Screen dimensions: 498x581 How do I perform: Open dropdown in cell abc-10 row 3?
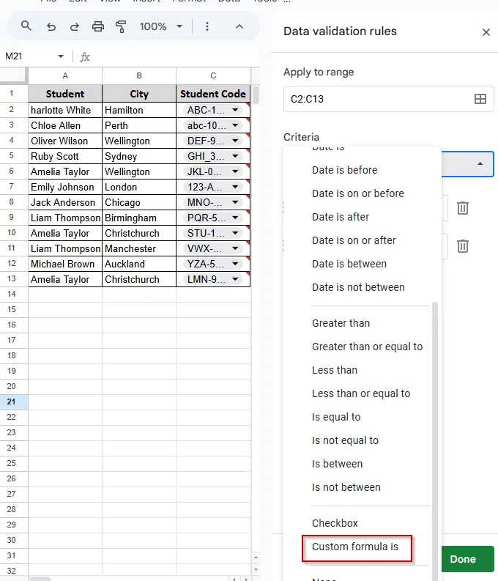[x=235, y=125]
